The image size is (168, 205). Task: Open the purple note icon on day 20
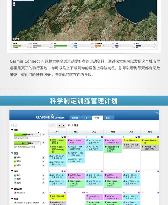tap(158, 193)
